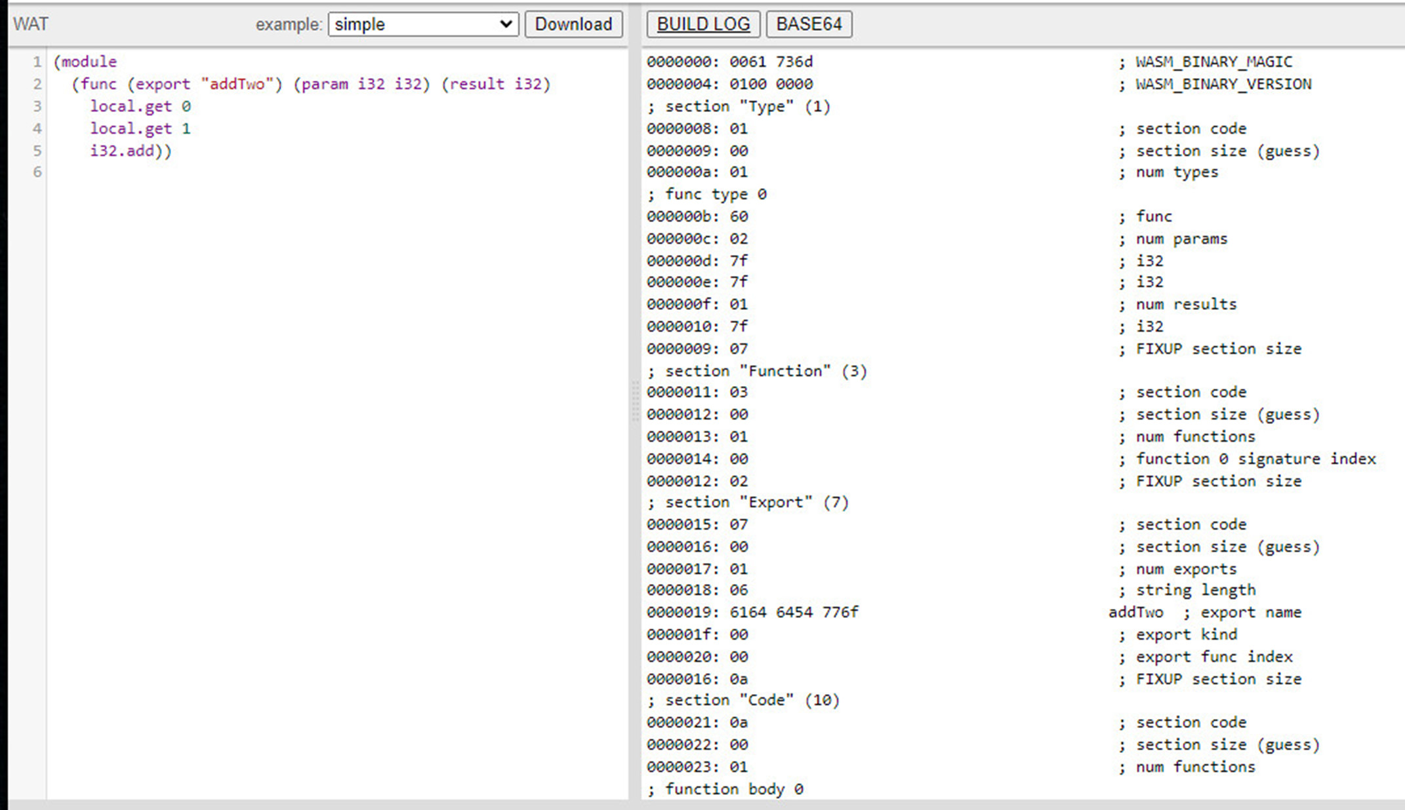Click the Download button
This screenshot has height=810, width=1405.
(573, 24)
